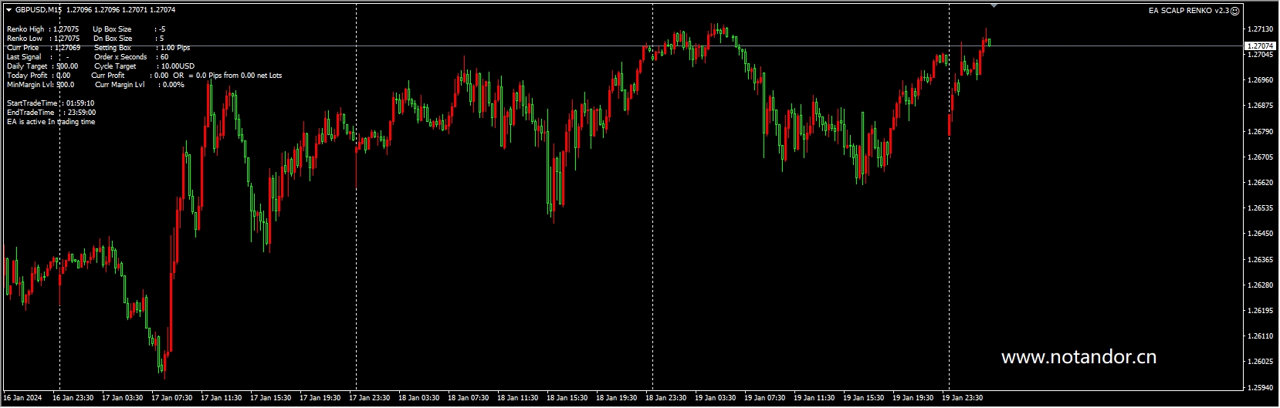
Task: Click the 1.26960 price axis label
Action: point(1260,80)
